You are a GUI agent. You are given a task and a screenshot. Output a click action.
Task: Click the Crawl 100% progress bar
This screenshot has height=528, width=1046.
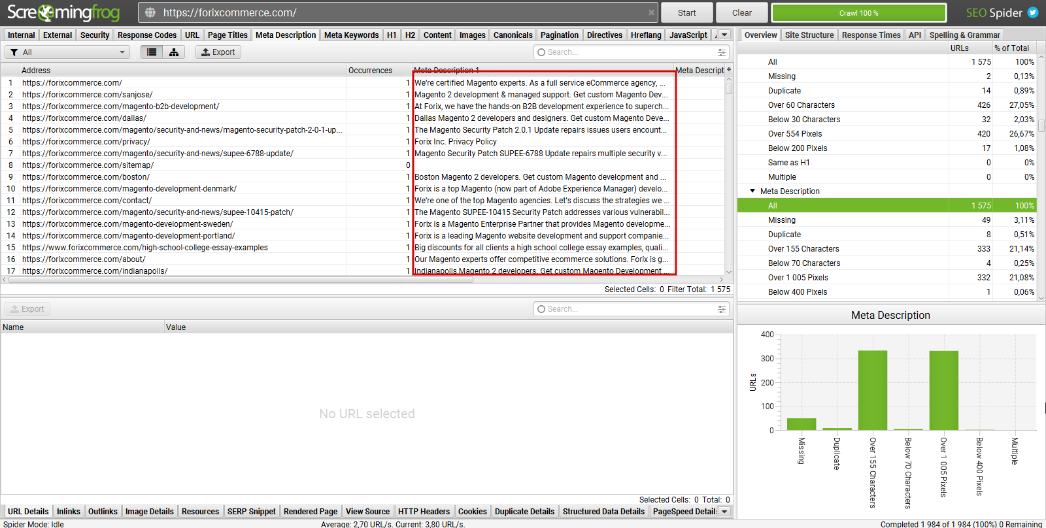[x=858, y=12]
